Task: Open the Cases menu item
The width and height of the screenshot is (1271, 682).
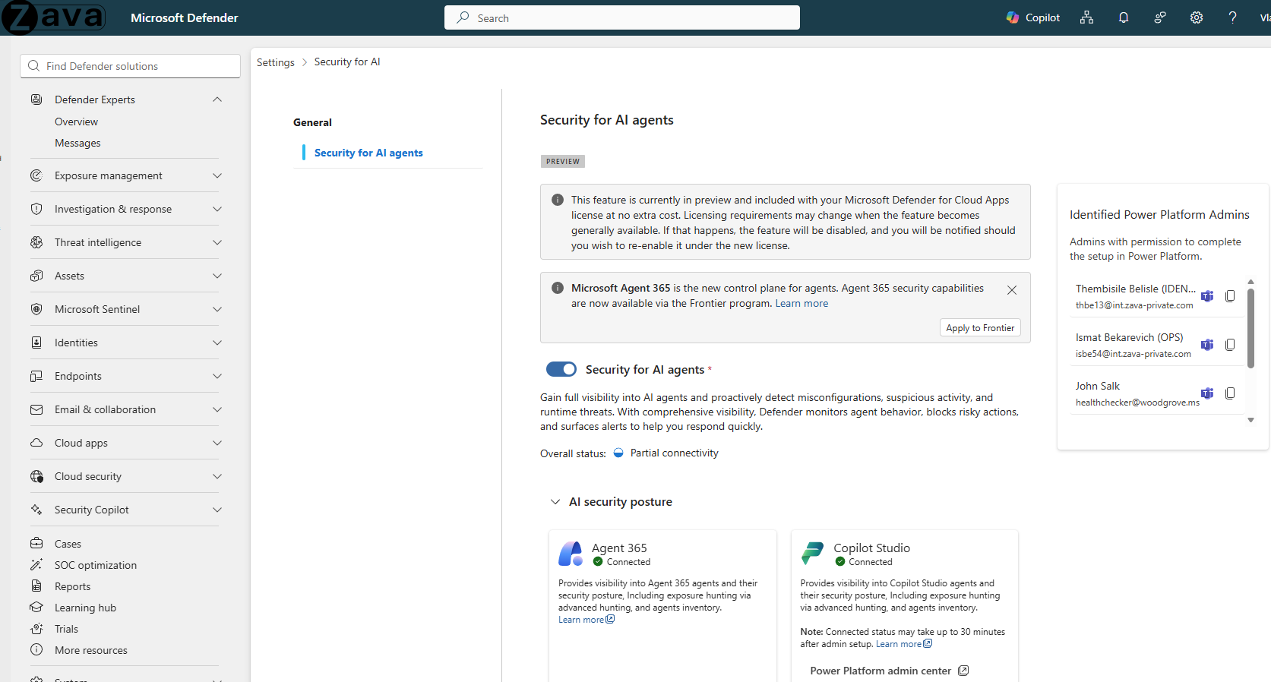Action: (68, 544)
